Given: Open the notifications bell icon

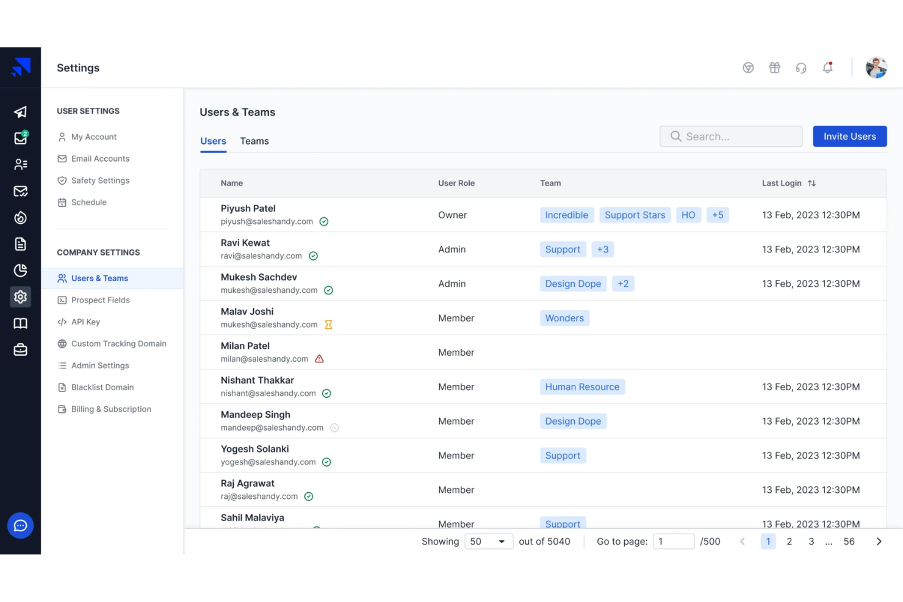Looking at the screenshot, I should pos(828,68).
